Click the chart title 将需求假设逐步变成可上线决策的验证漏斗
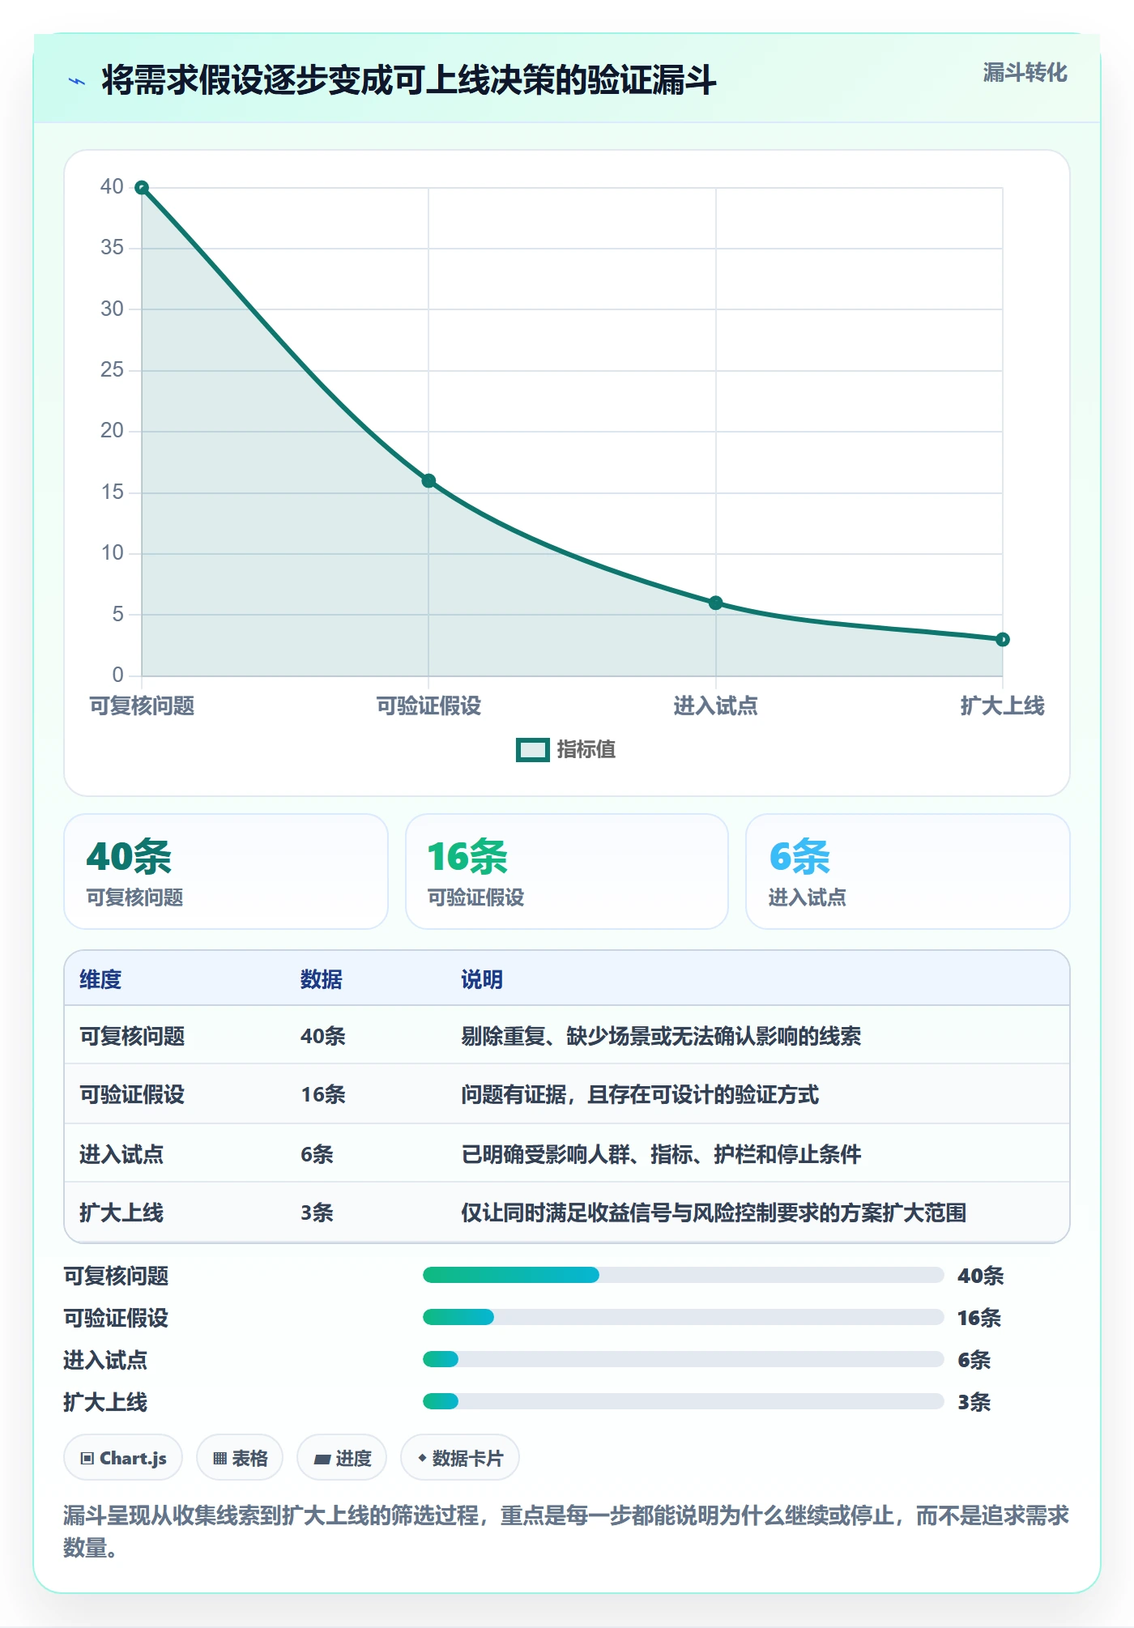 [x=409, y=81]
